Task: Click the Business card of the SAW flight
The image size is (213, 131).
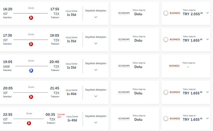Action: [x=186, y=66]
